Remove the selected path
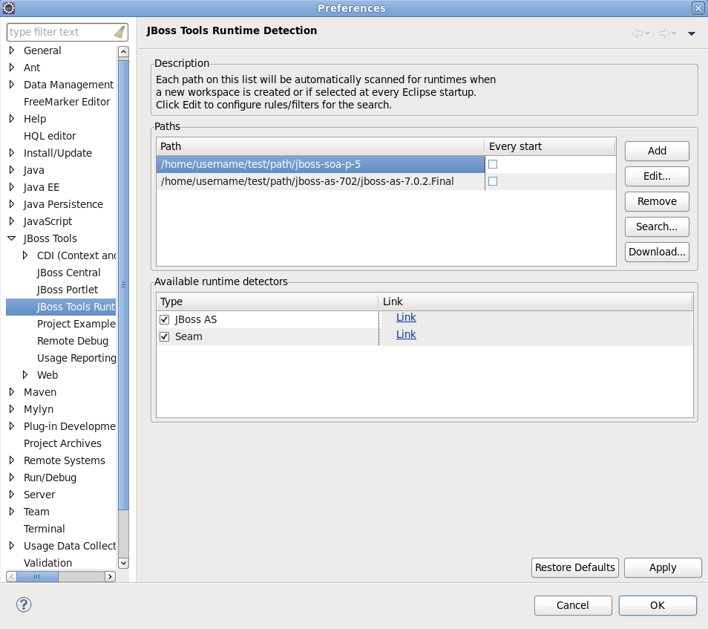This screenshot has width=708, height=629. tap(657, 201)
